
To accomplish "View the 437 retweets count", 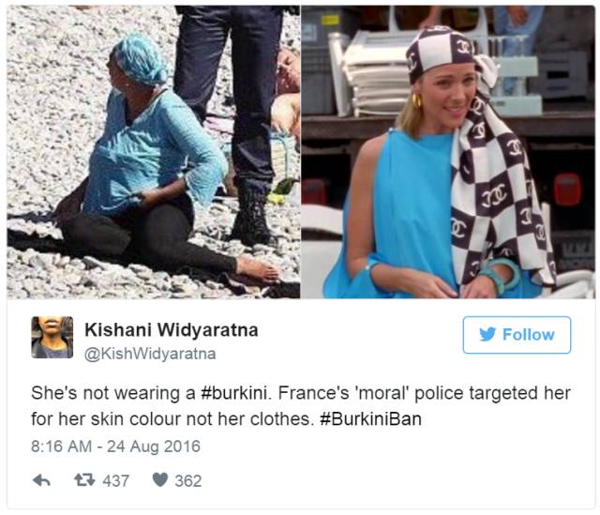I will 116,481.
